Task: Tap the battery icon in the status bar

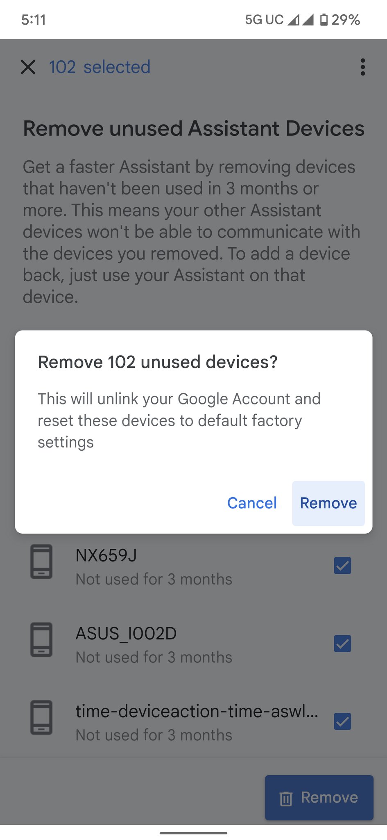Action: (324, 19)
